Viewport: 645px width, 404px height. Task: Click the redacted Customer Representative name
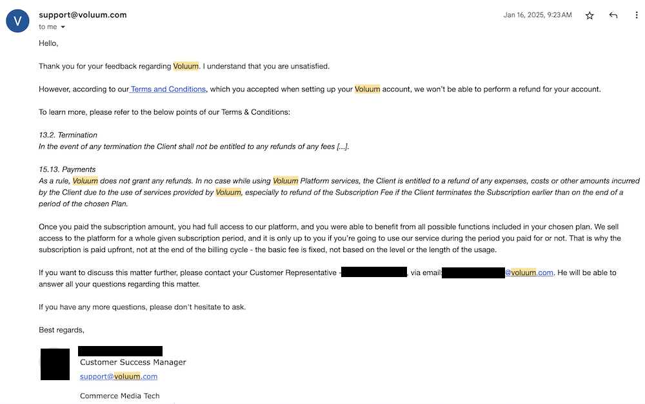coord(374,273)
